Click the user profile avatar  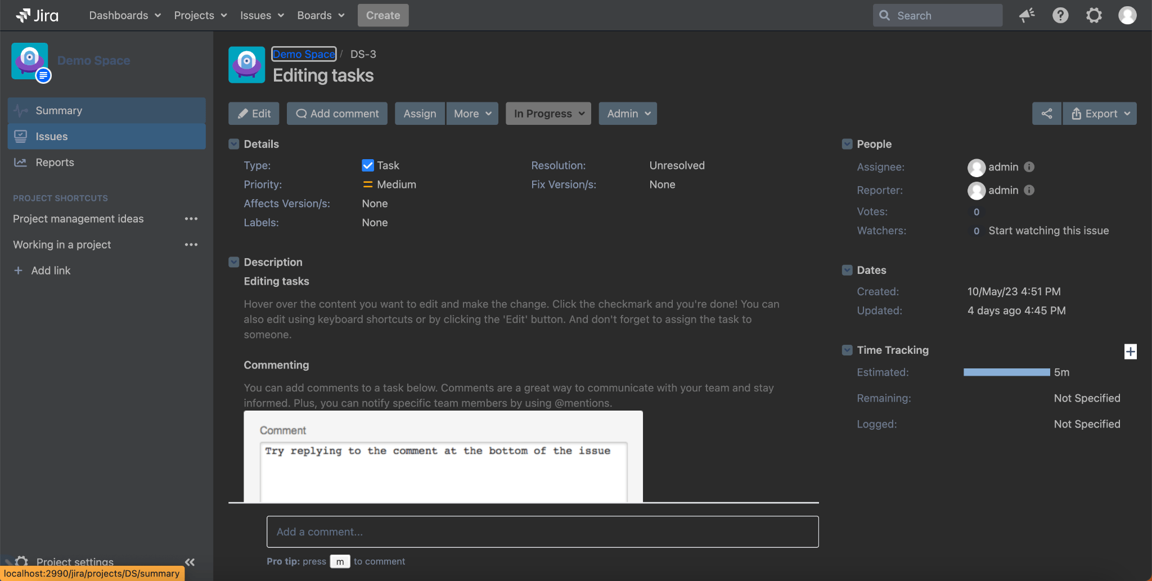click(x=1127, y=15)
